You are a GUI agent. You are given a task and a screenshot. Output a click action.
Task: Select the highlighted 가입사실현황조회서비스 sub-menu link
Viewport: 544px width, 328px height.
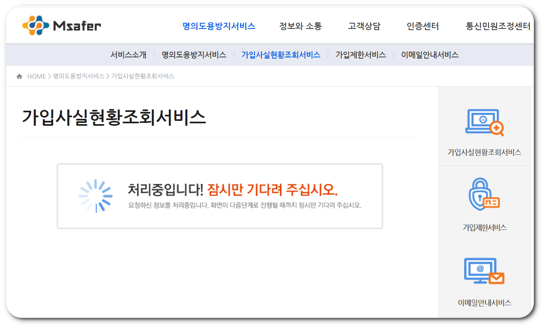[281, 54]
